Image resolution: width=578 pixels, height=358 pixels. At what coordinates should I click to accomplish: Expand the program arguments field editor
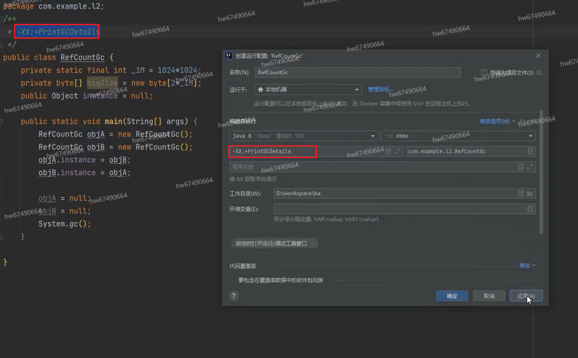coord(530,167)
